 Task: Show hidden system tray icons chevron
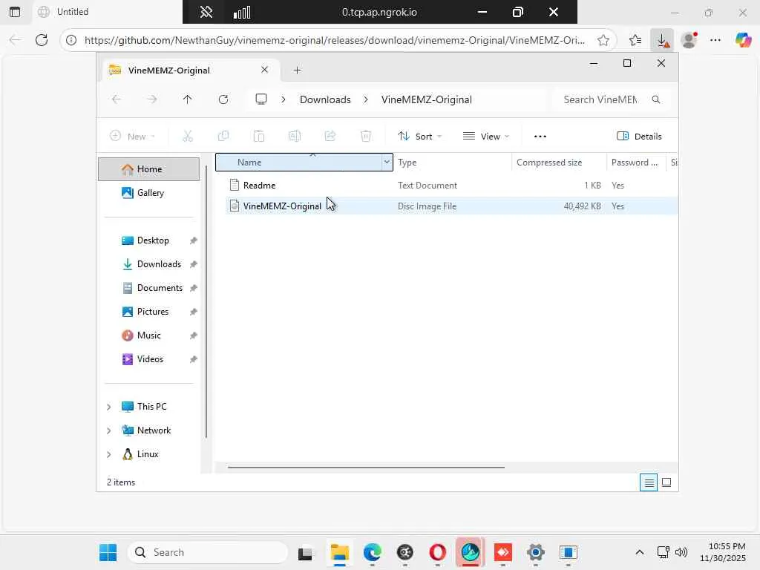(x=640, y=552)
